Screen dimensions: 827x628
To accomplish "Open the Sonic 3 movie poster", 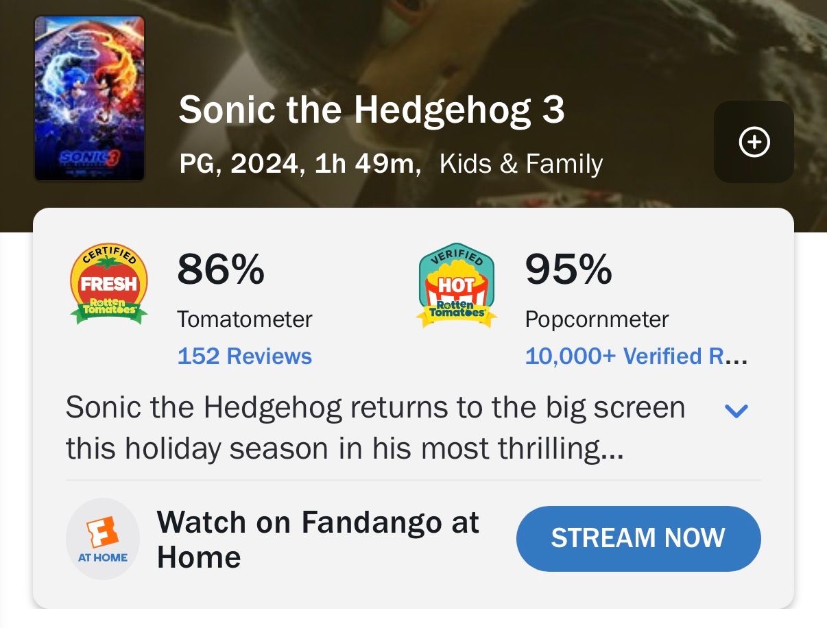I will click(90, 99).
